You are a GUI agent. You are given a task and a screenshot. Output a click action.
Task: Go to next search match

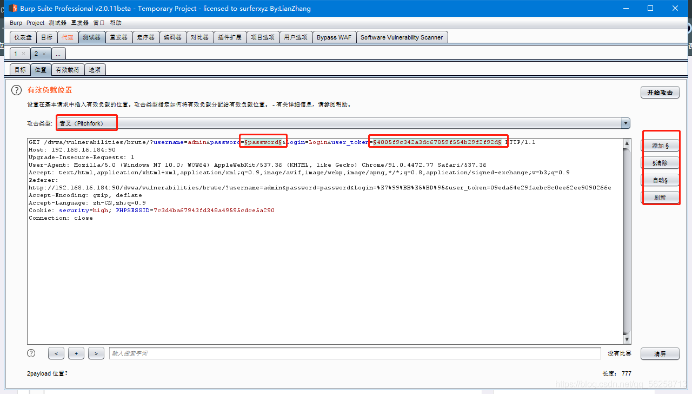pos(96,353)
